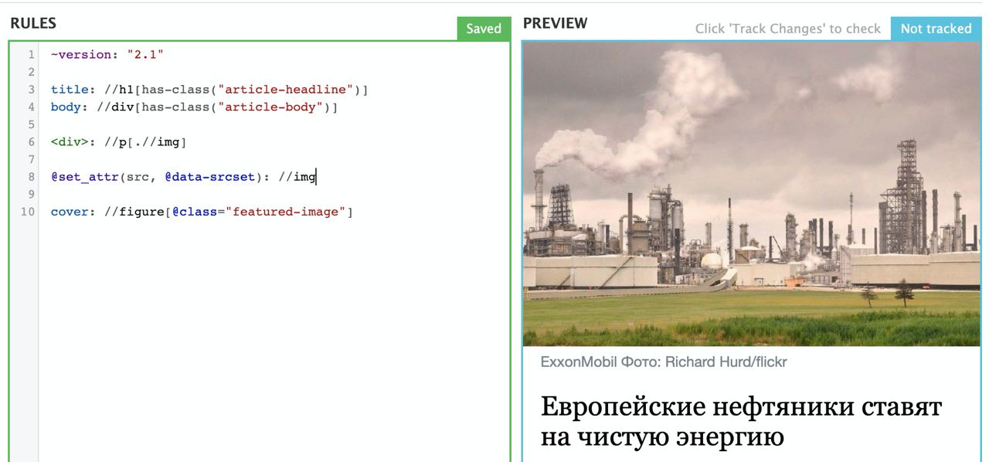989x462 pixels.
Task: Click line number 6 in the gutter
Action: [31, 142]
